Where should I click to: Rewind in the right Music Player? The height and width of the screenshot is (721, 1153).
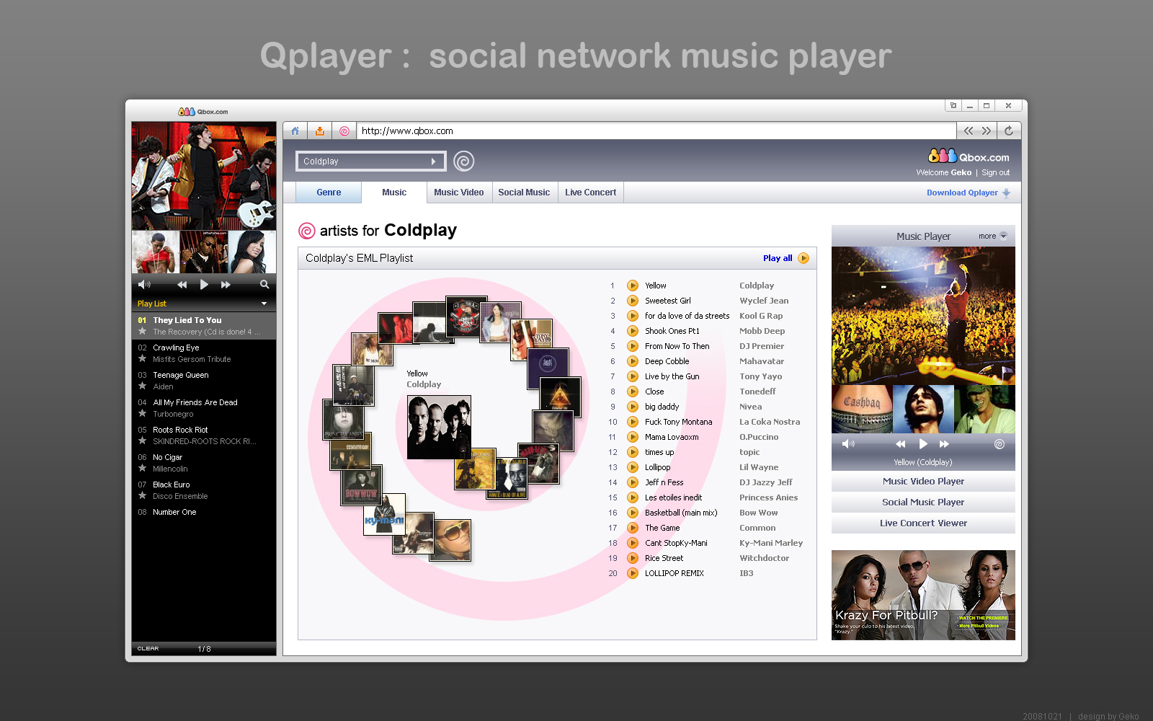(900, 444)
